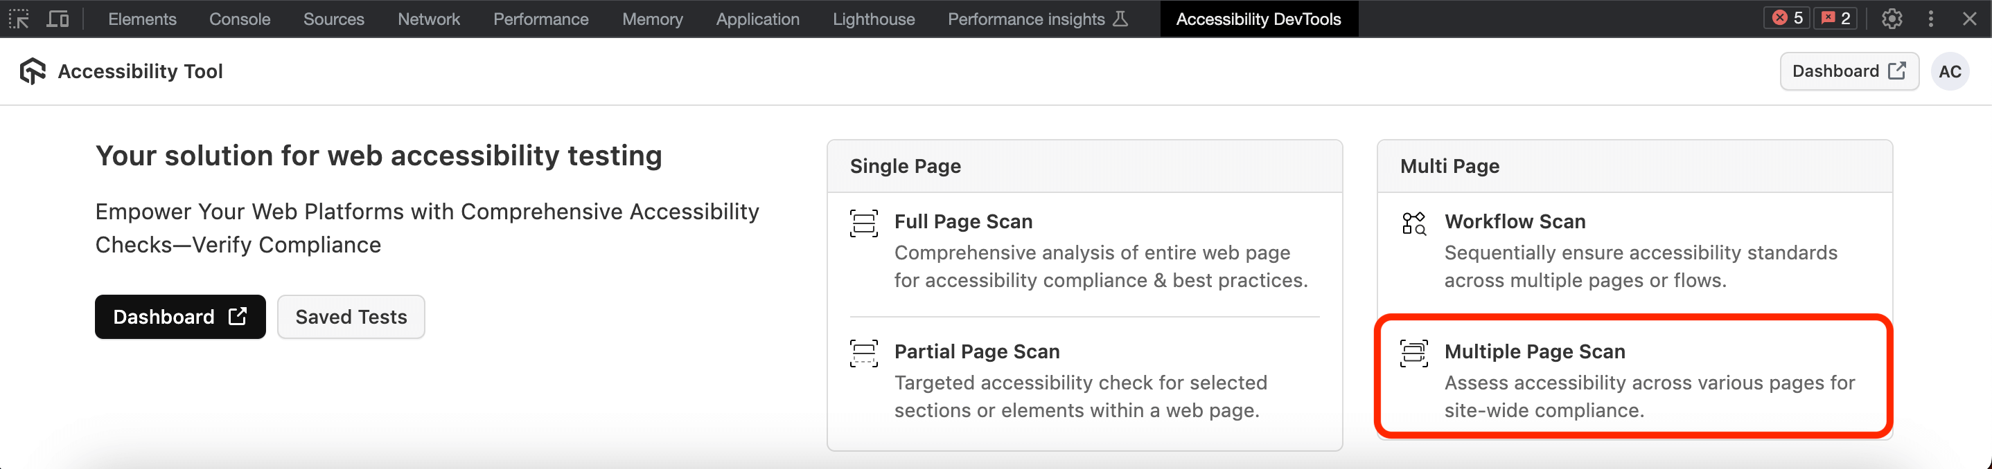Image resolution: width=1992 pixels, height=469 pixels.
Task: Click the Dashboard button in header
Action: pyautogui.click(x=1848, y=71)
